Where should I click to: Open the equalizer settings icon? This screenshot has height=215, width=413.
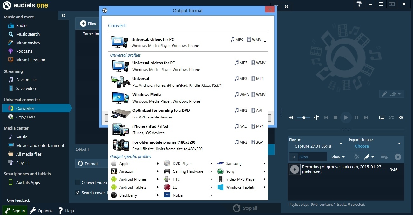(x=316, y=118)
